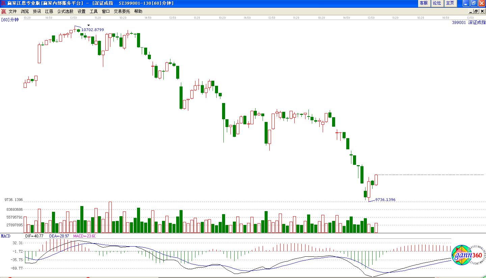Screen dimensions: 486x278
Task: Click the DIF value readout
Action: pos(34,236)
